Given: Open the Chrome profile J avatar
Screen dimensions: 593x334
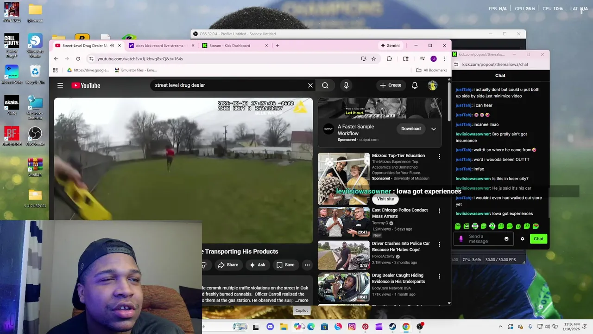Looking at the screenshot, I should [x=434, y=59].
